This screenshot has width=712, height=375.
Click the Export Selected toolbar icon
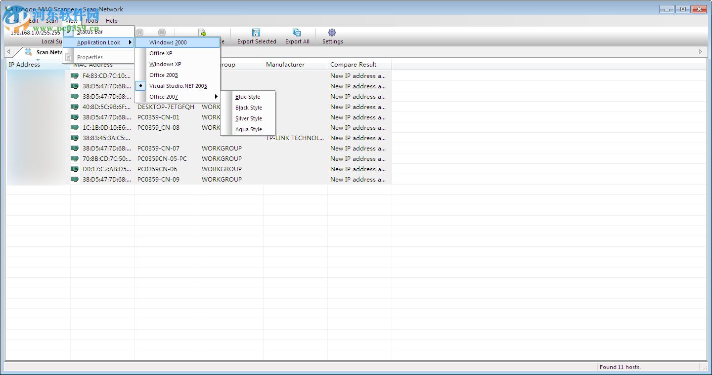point(256,33)
